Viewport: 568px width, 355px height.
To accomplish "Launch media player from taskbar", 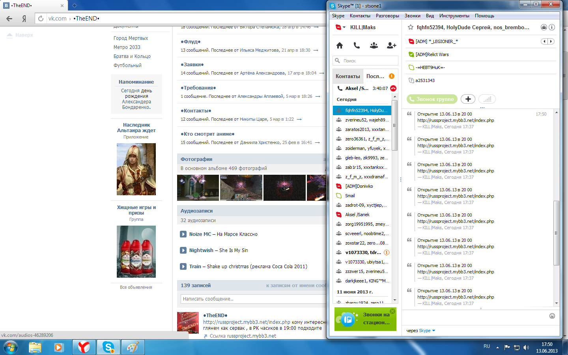I will tap(59, 348).
